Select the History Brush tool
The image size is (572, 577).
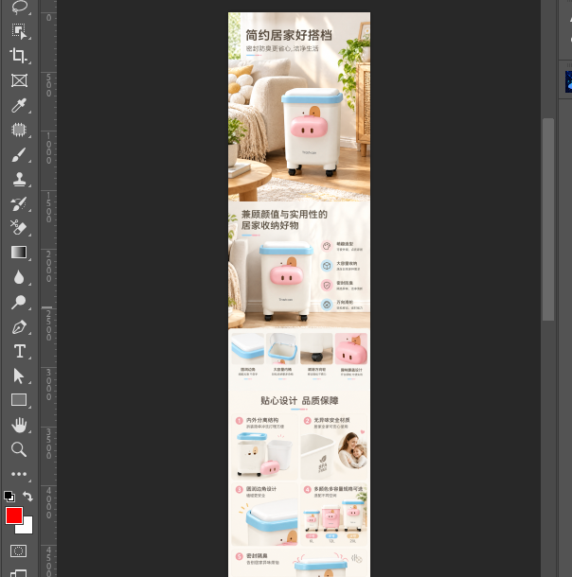pyautogui.click(x=19, y=203)
